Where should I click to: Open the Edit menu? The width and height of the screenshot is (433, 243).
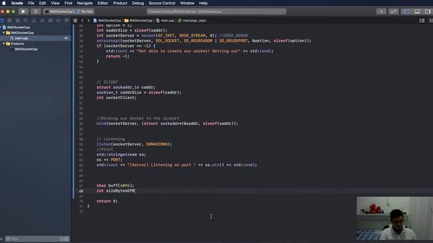point(42,3)
